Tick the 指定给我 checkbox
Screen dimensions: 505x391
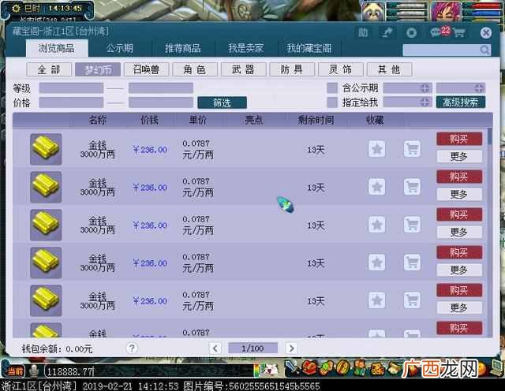coord(332,102)
